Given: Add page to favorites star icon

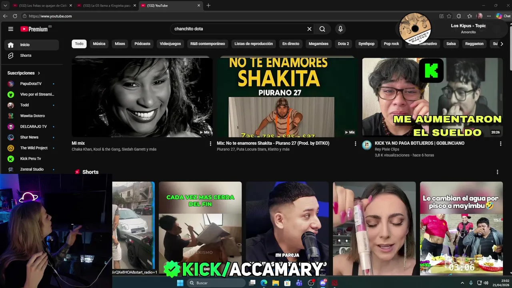Looking at the screenshot, I should point(449,16).
